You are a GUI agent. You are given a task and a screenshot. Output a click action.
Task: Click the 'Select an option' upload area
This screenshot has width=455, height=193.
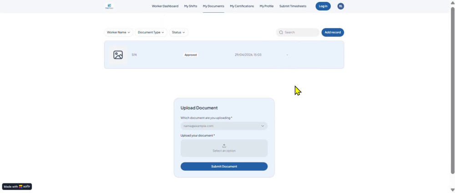224,148
